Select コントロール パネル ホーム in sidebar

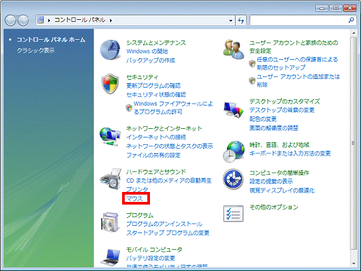click(x=51, y=40)
